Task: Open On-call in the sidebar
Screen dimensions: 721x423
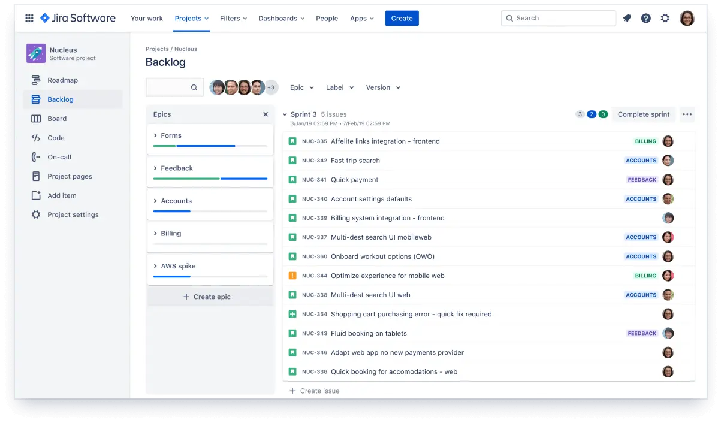Action: [x=59, y=157]
